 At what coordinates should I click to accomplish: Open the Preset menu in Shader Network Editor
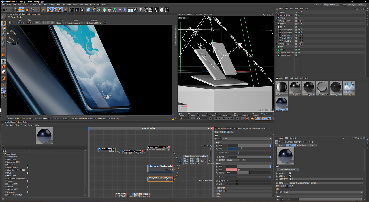pos(23,125)
